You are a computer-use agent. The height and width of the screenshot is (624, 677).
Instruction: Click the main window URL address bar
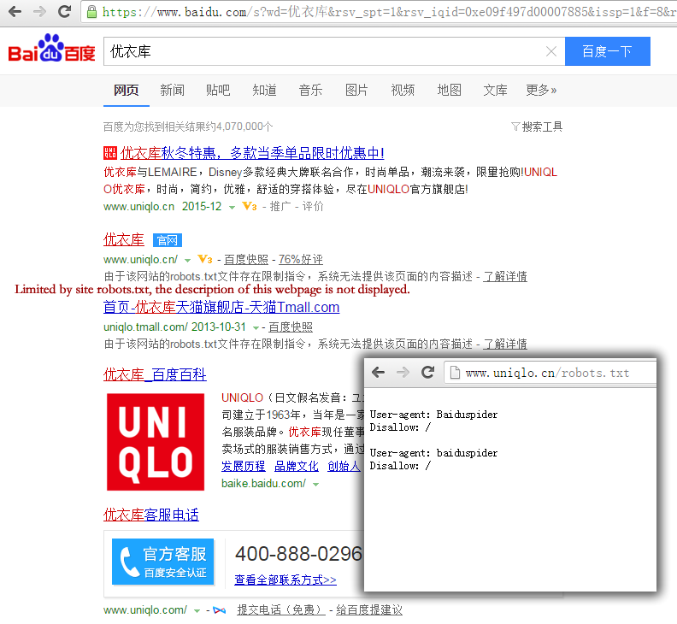[380, 12]
